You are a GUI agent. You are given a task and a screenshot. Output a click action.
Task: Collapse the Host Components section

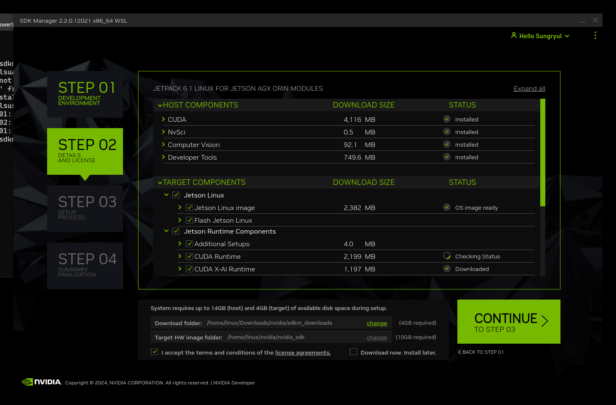[x=160, y=105]
